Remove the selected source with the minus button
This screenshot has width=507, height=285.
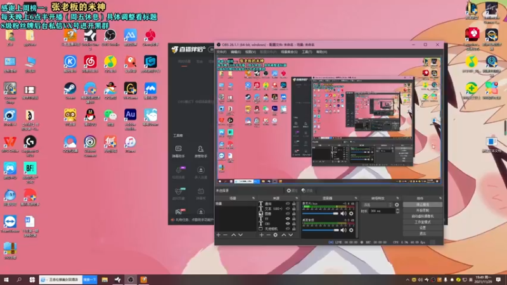268,235
